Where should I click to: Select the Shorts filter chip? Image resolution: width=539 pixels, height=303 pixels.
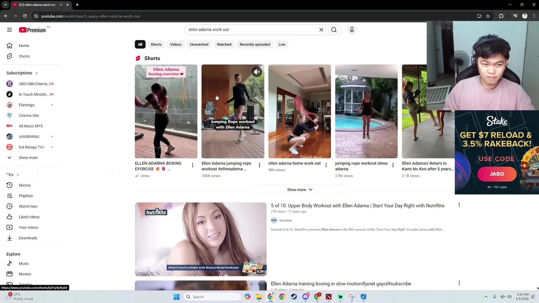click(156, 44)
